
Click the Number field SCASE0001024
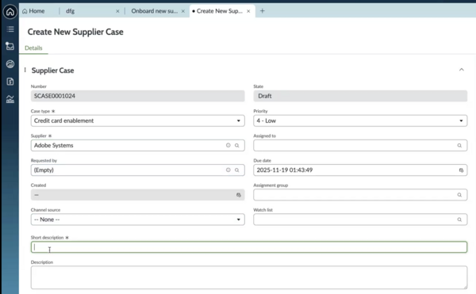pos(137,96)
